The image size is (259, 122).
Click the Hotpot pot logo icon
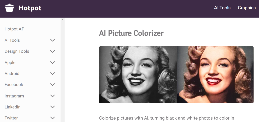(9, 8)
